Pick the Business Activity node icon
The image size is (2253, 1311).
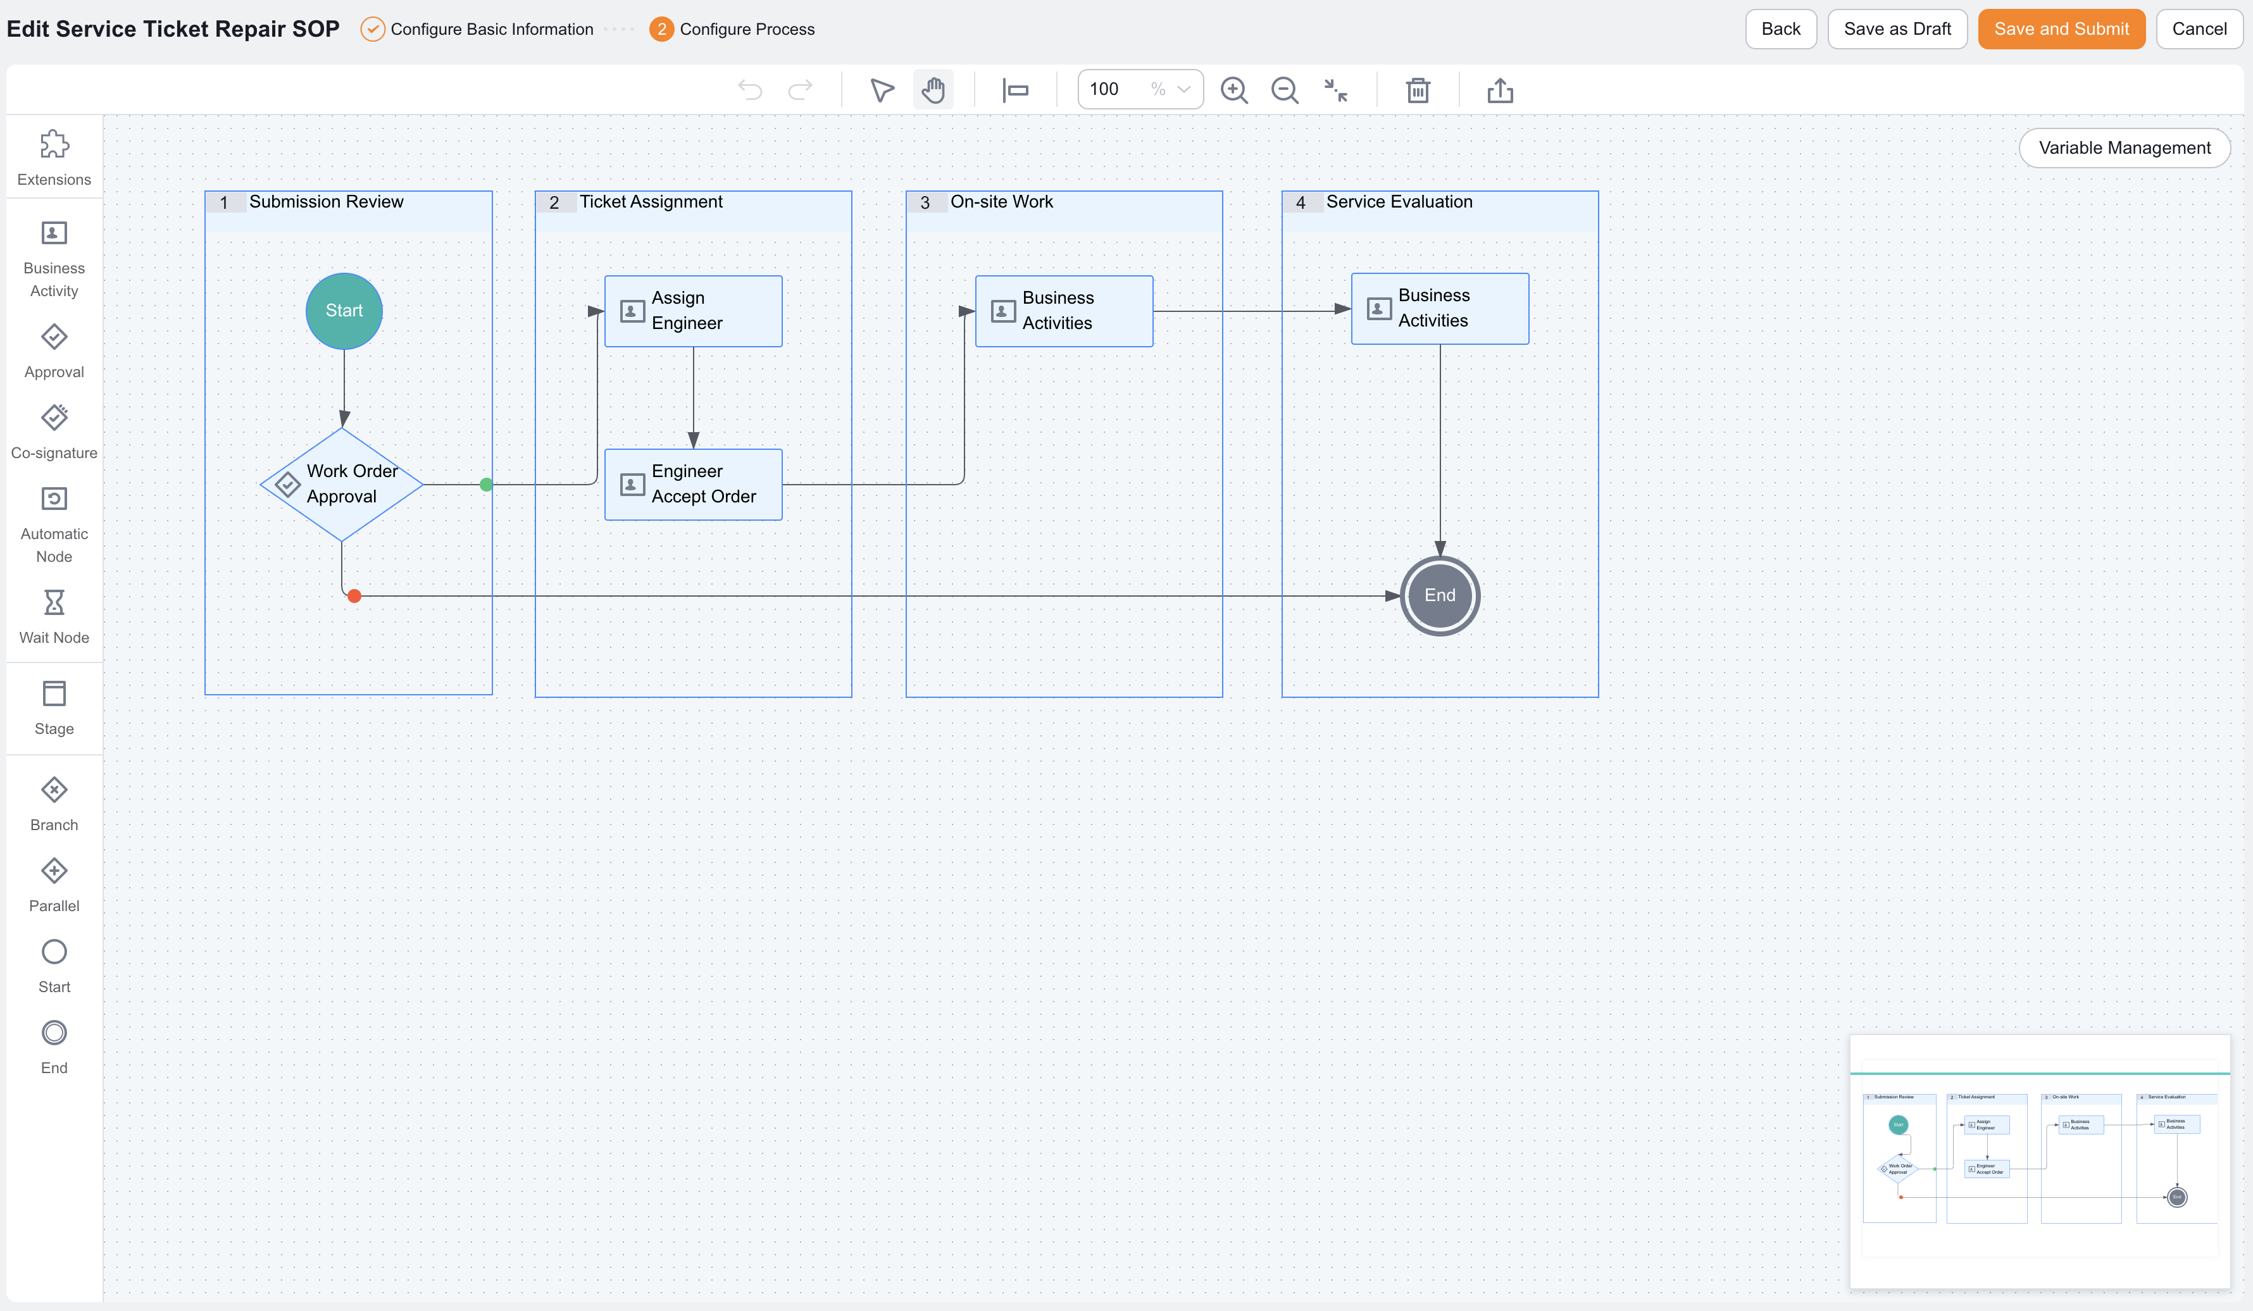[x=54, y=232]
